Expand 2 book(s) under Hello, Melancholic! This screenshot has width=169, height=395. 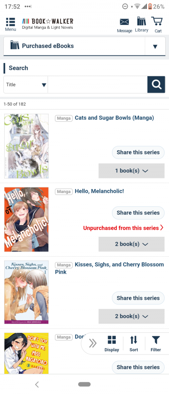[131, 244]
